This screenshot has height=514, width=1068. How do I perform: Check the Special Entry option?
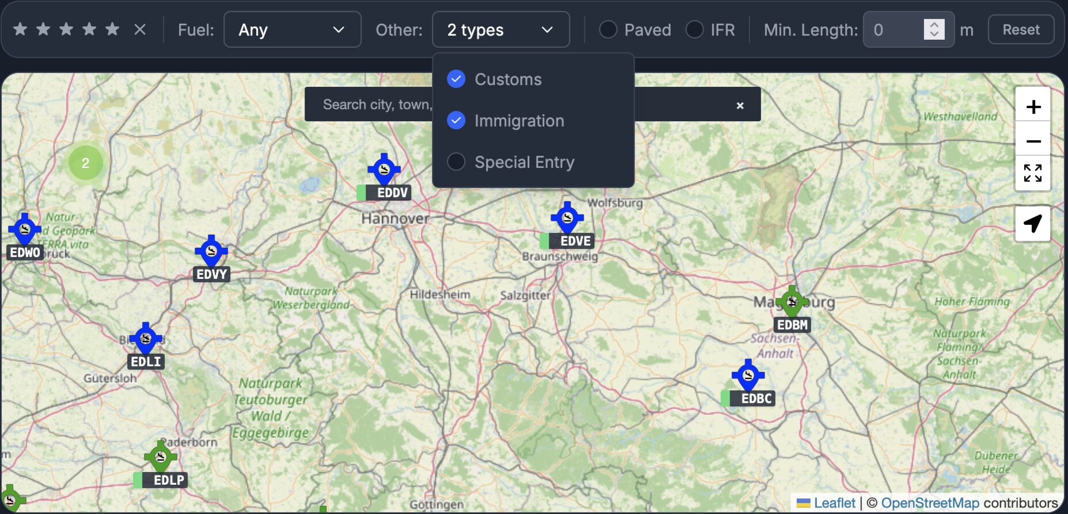click(456, 162)
